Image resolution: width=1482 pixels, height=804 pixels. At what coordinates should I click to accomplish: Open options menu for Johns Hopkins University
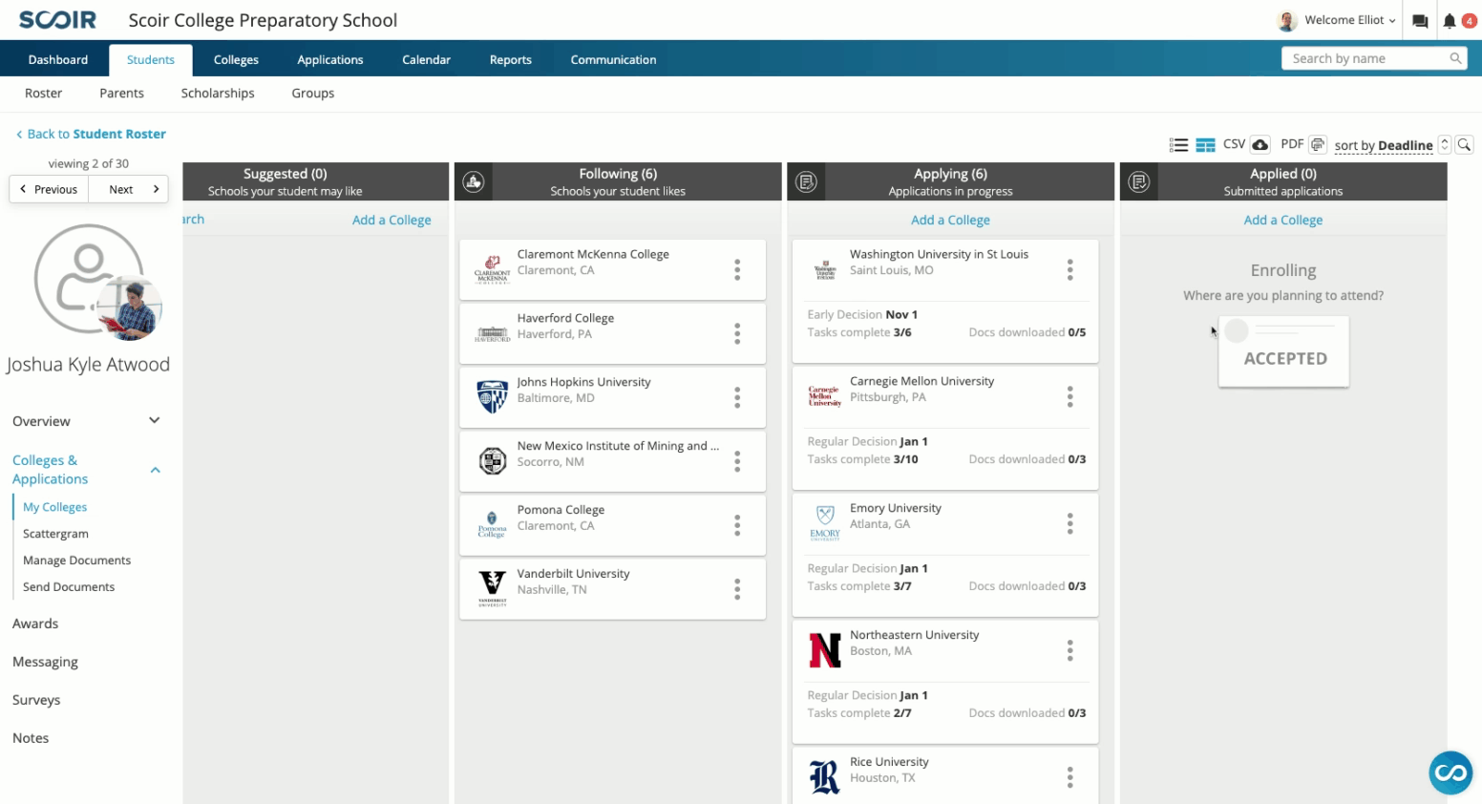tap(737, 397)
